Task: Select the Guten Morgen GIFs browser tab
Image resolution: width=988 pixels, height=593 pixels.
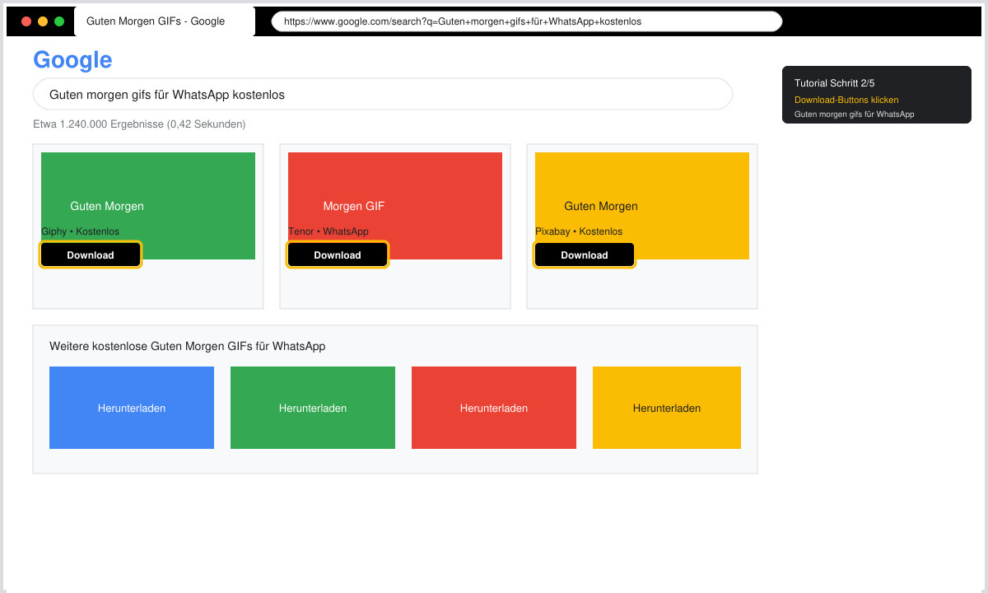Action: coord(165,21)
